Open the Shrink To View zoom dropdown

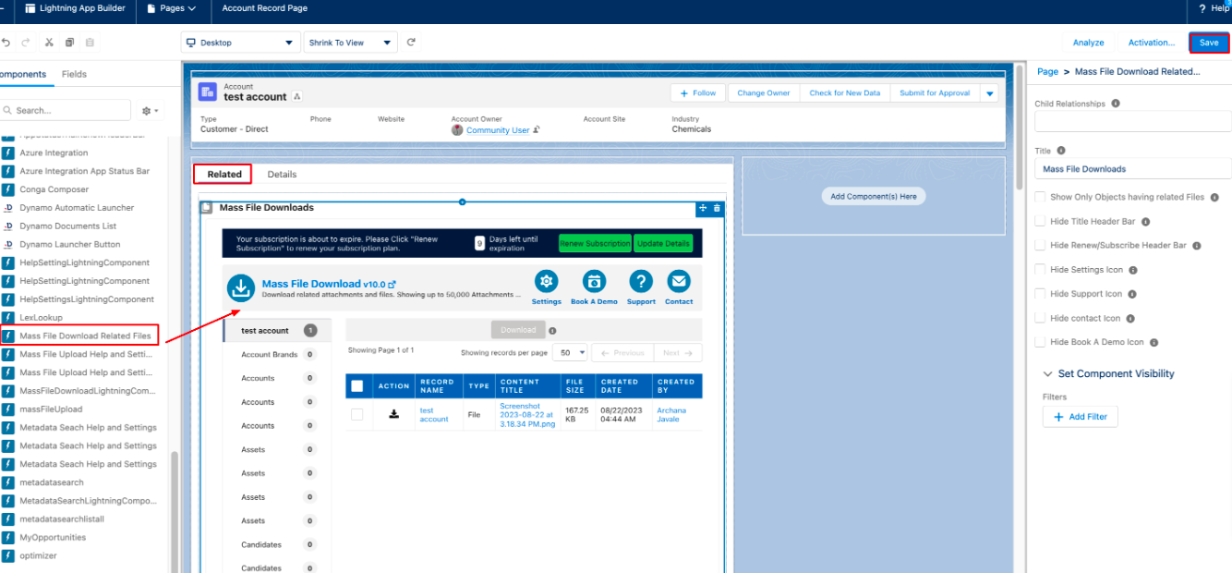tap(350, 43)
